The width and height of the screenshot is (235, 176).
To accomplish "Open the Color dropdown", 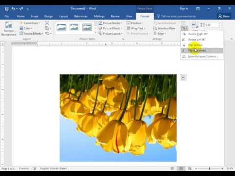I will pyautogui.click(x=26, y=28).
